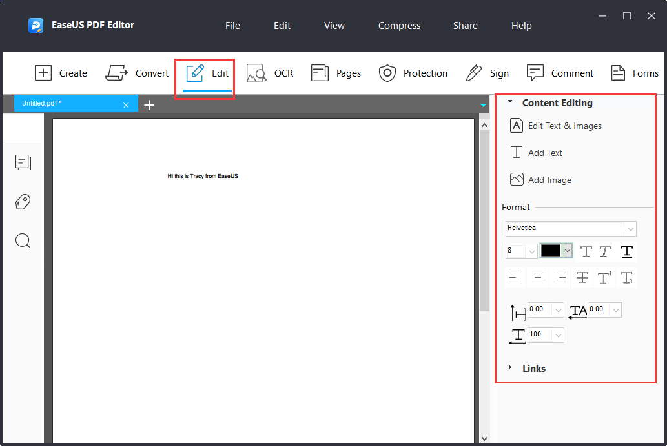Open the line spacing dropdown arrow

click(559, 311)
